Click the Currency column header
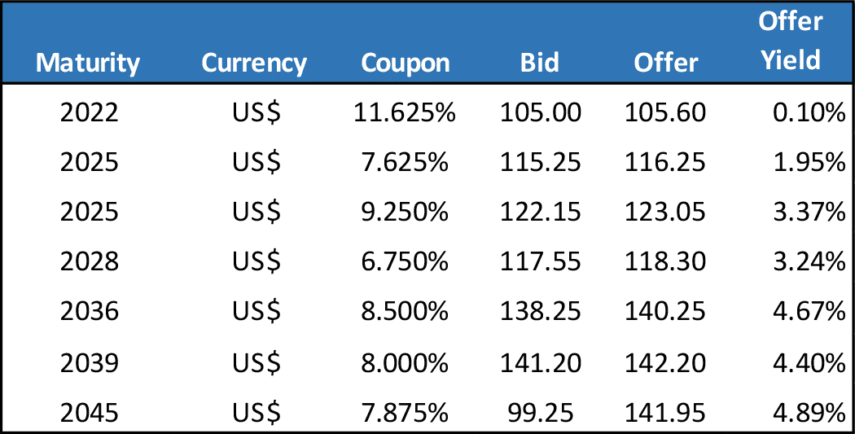This screenshot has height=434, width=855. click(x=254, y=63)
